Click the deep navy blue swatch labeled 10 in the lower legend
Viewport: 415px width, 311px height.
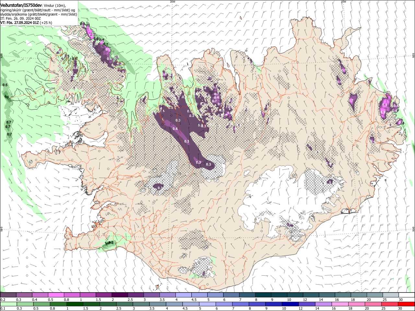coord(290,304)
